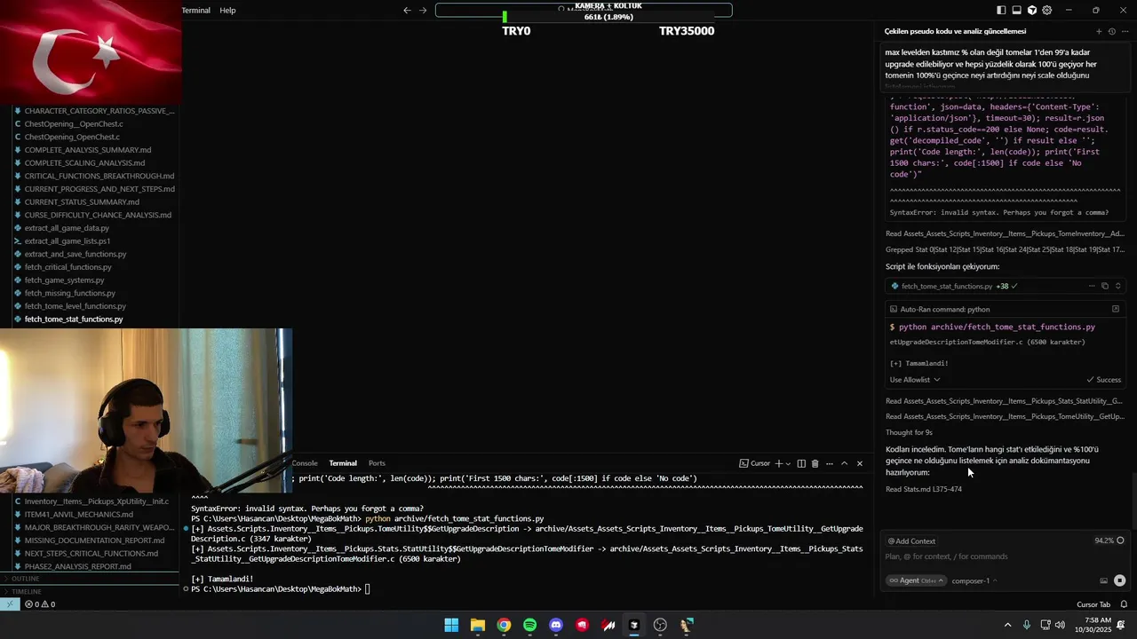This screenshot has width=1137, height=639.
Task: Pop out Auto-Ran command terminal
Action: coord(1116,309)
